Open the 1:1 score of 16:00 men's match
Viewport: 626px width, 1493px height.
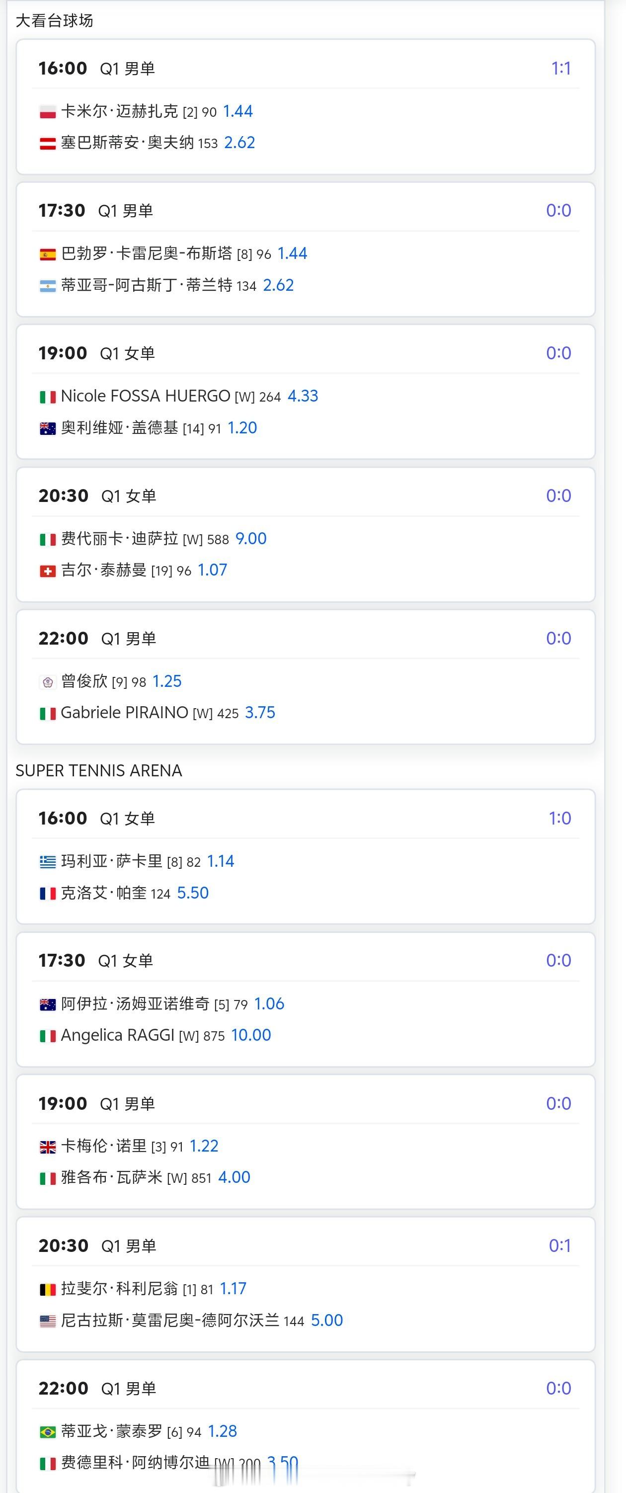(x=560, y=69)
